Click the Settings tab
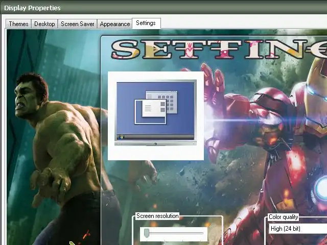The height and width of the screenshot is (245, 327). [x=146, y=23]
